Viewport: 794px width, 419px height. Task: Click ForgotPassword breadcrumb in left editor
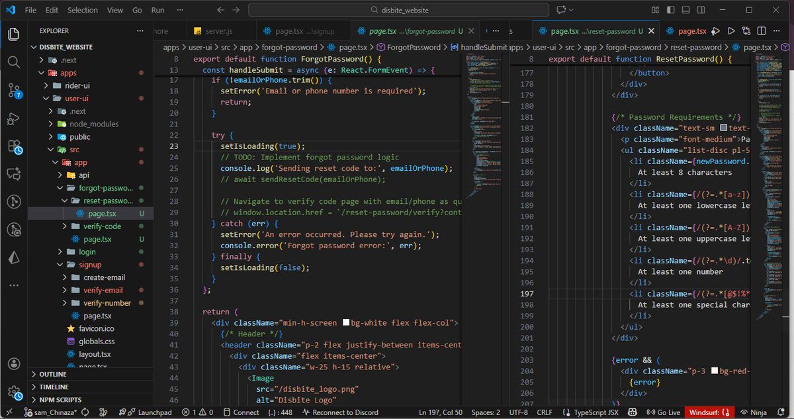(x=408, y=47)
